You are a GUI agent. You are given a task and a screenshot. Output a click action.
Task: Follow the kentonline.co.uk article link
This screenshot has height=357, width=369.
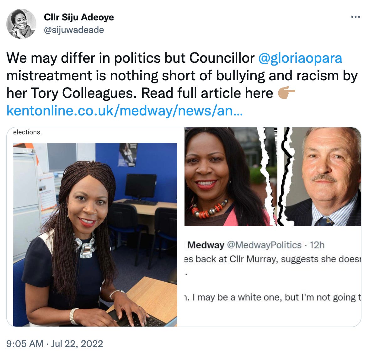125,110
